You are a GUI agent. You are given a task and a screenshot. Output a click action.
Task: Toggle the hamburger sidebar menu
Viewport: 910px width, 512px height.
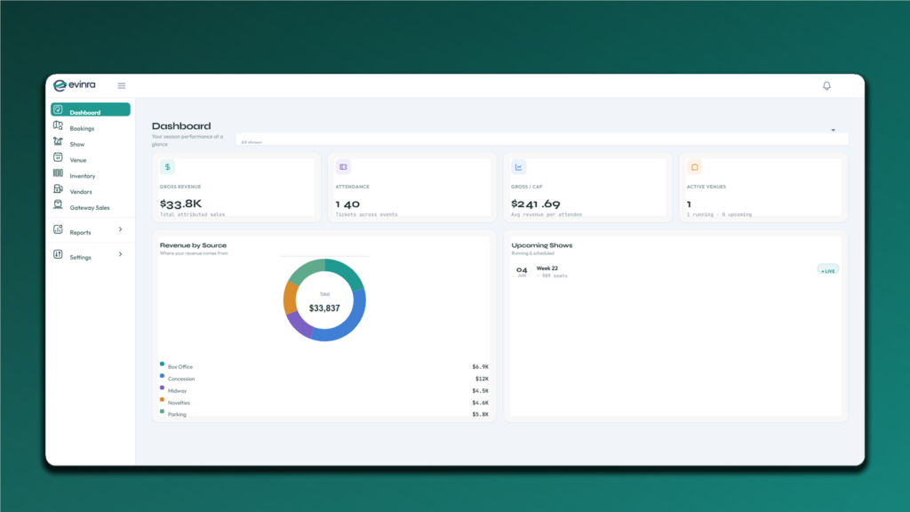pos(121,86)
